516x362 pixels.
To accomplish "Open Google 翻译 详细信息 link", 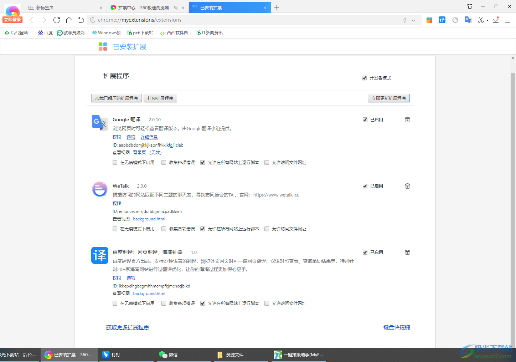I will point(149,137).
